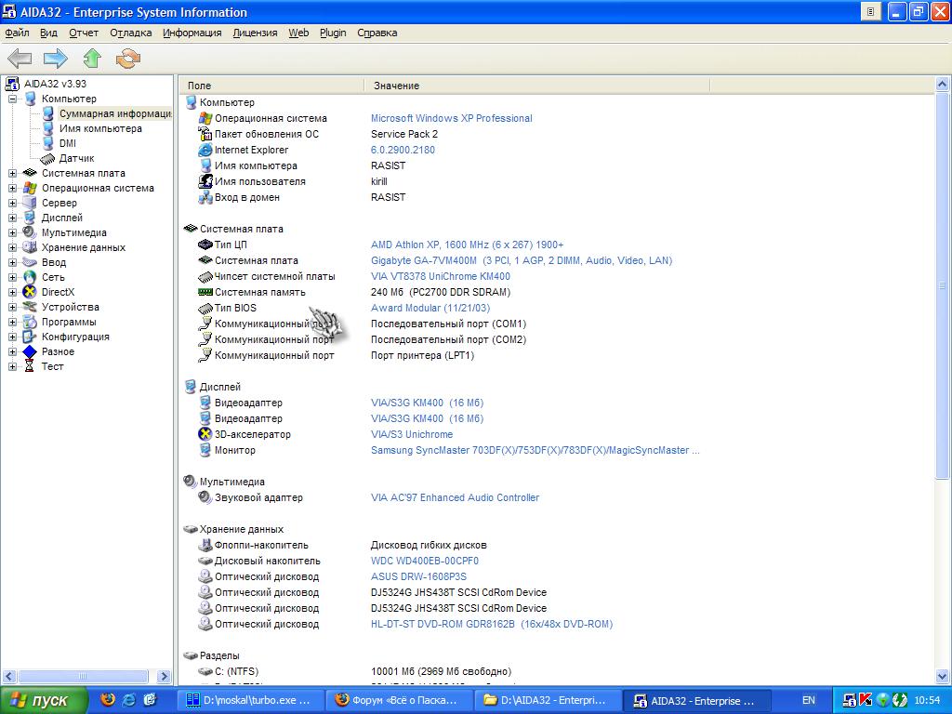
Task: Click the Значение column header
Action: click(x=397, y=86)
